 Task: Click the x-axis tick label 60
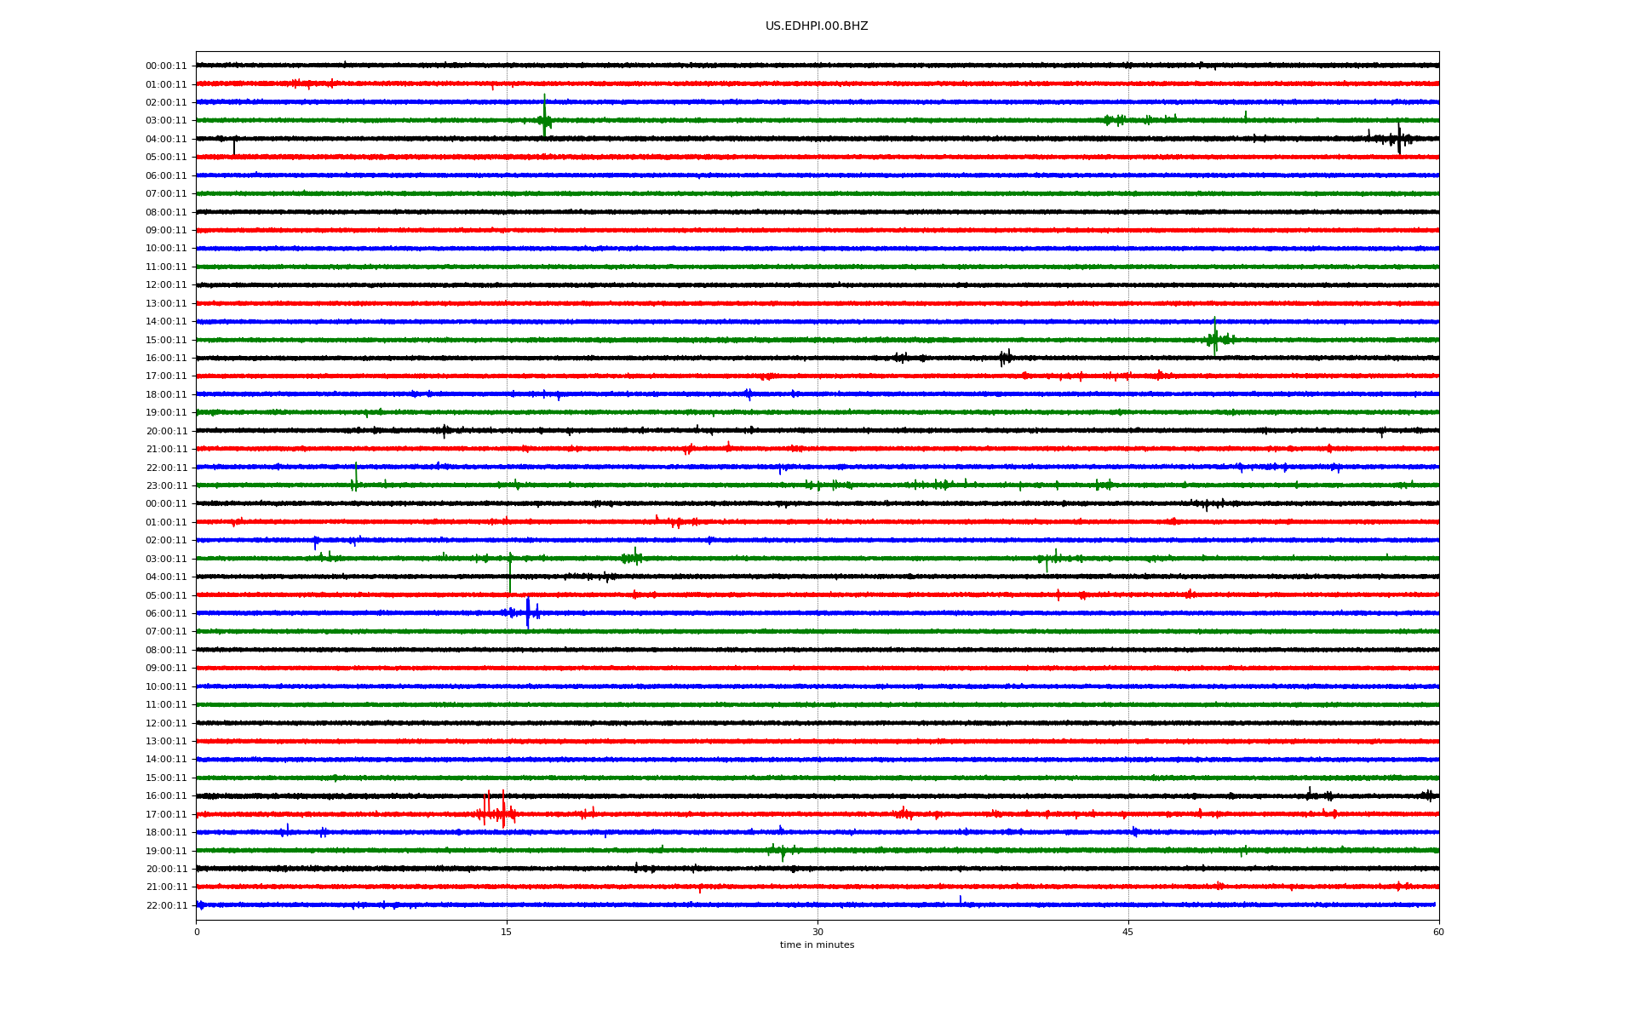click(1438, 932)
